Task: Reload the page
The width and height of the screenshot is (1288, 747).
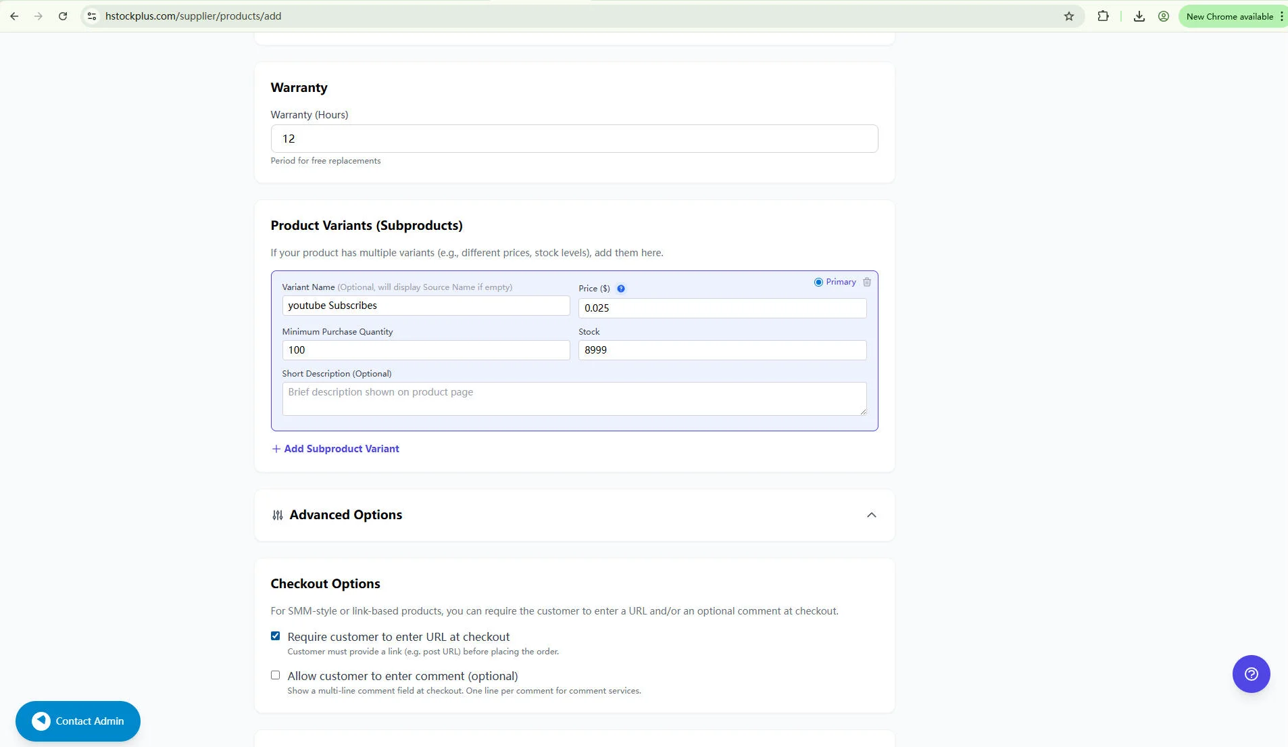Action: click(63, 16)
